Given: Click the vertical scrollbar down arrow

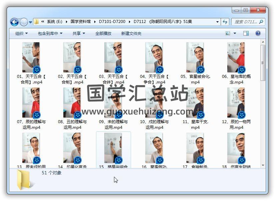Looking at the screenshot, I should click(263, 165).
